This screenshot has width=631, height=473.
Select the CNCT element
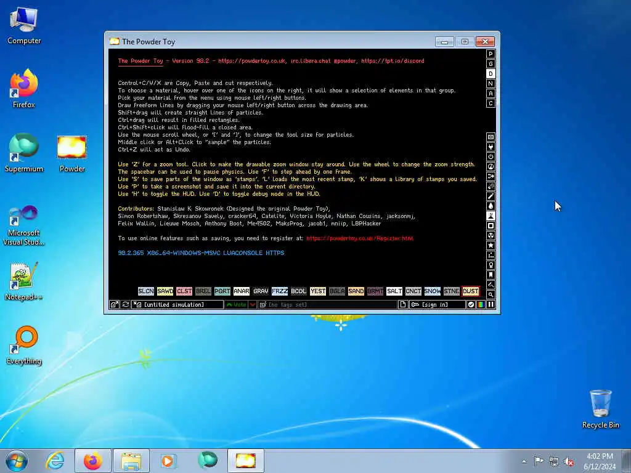click(x=413, y=291)
